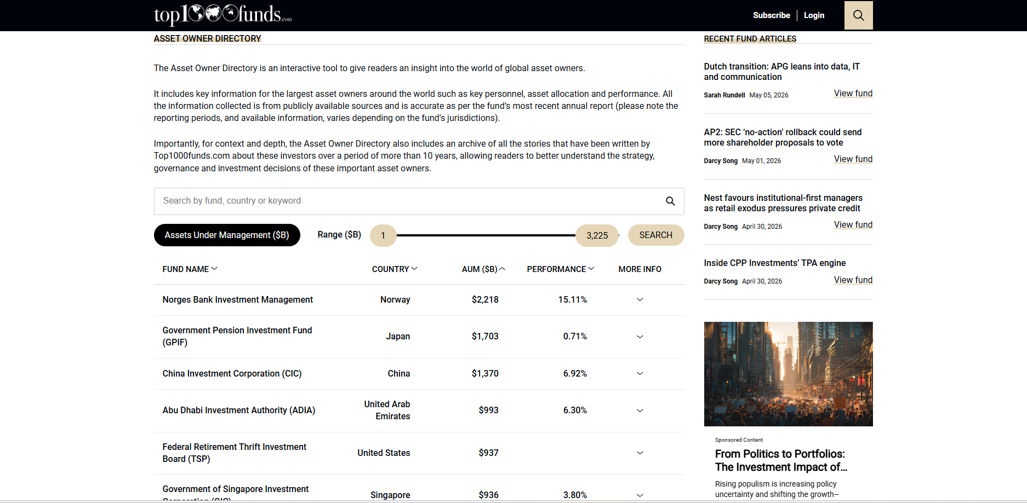
Task: Expand more info for Government of Singapore row
Action: coord(640,495)
